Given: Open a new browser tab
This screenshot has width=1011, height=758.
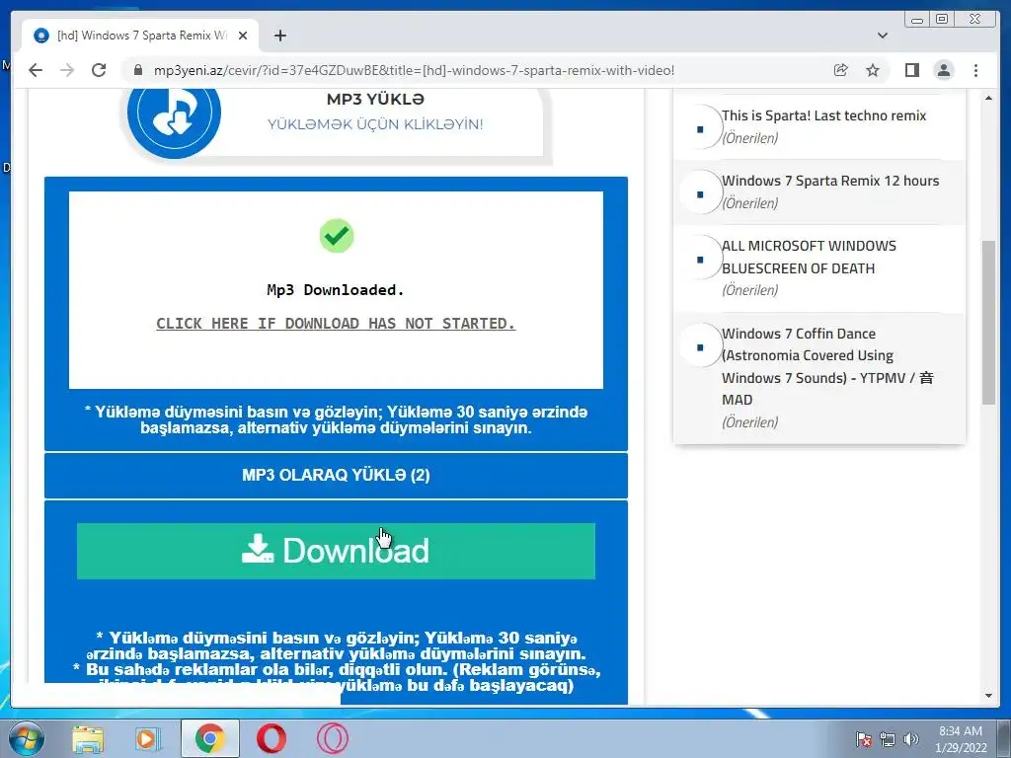Looking at the screenshot, I should point(279,36).
